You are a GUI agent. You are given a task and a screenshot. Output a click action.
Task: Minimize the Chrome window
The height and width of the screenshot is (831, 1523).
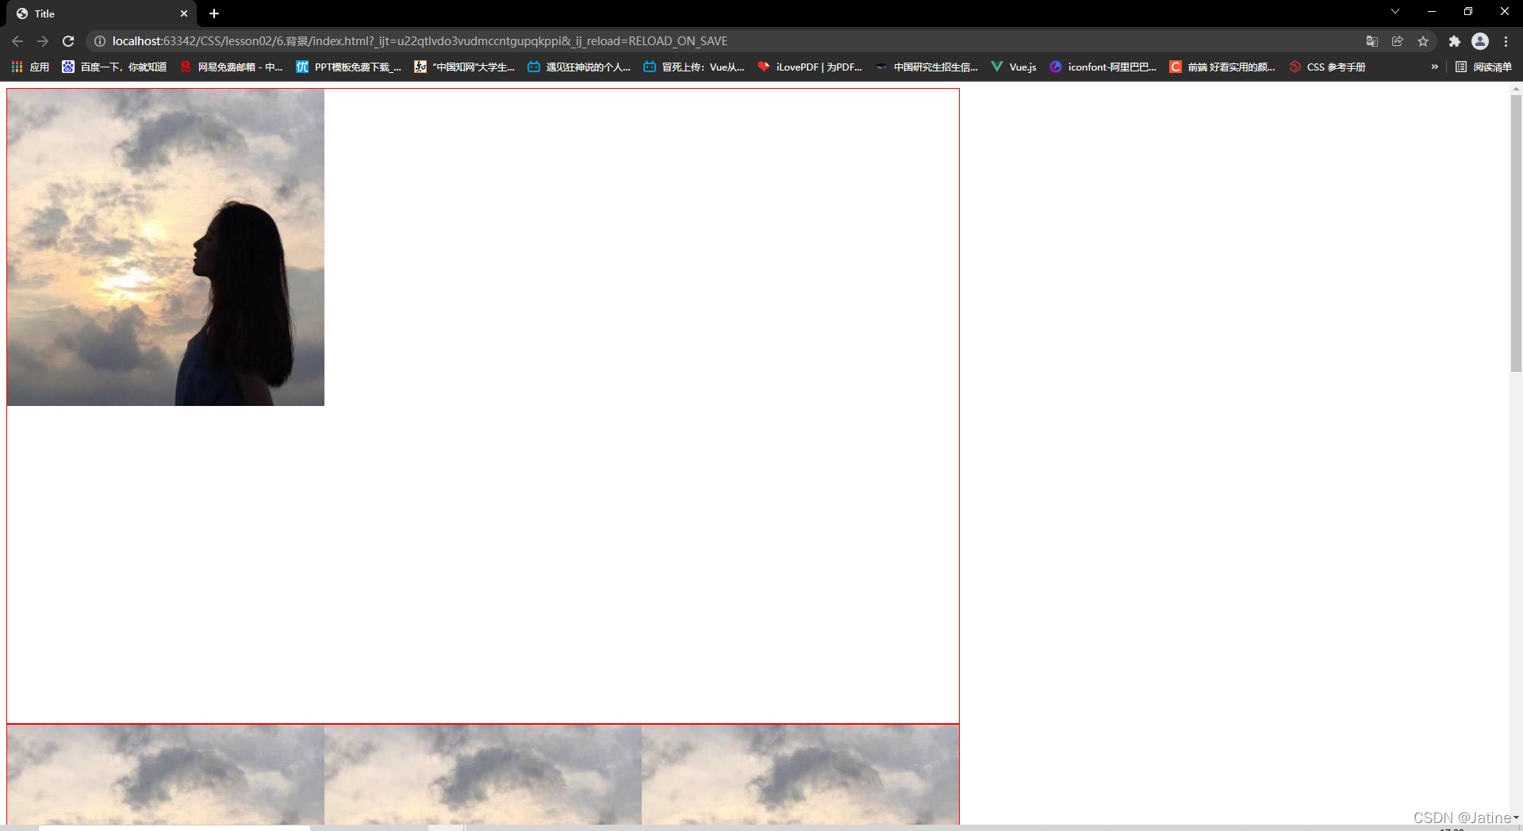point(1432,11)
